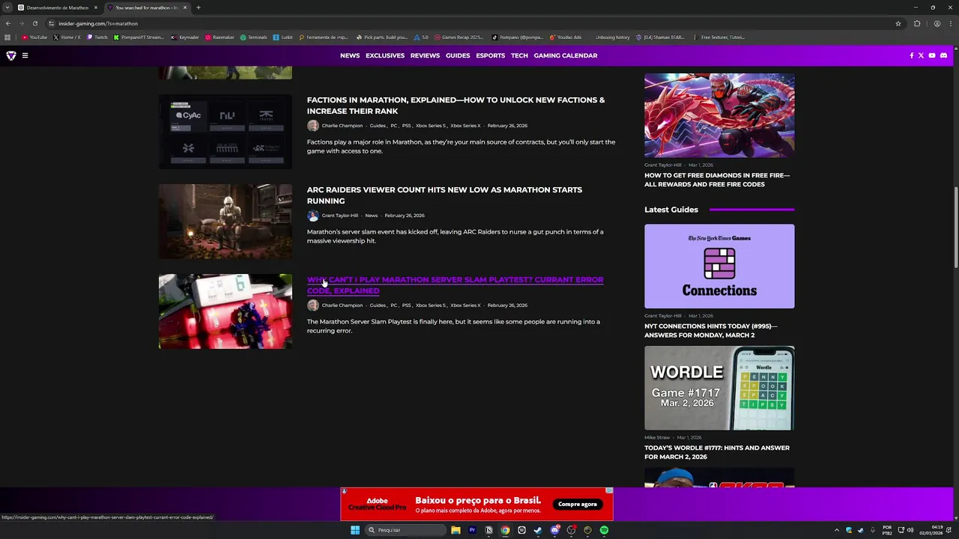Click the volume icon in system tray
This screenshot has height=539, width=959.
click(x=910, y=530)
